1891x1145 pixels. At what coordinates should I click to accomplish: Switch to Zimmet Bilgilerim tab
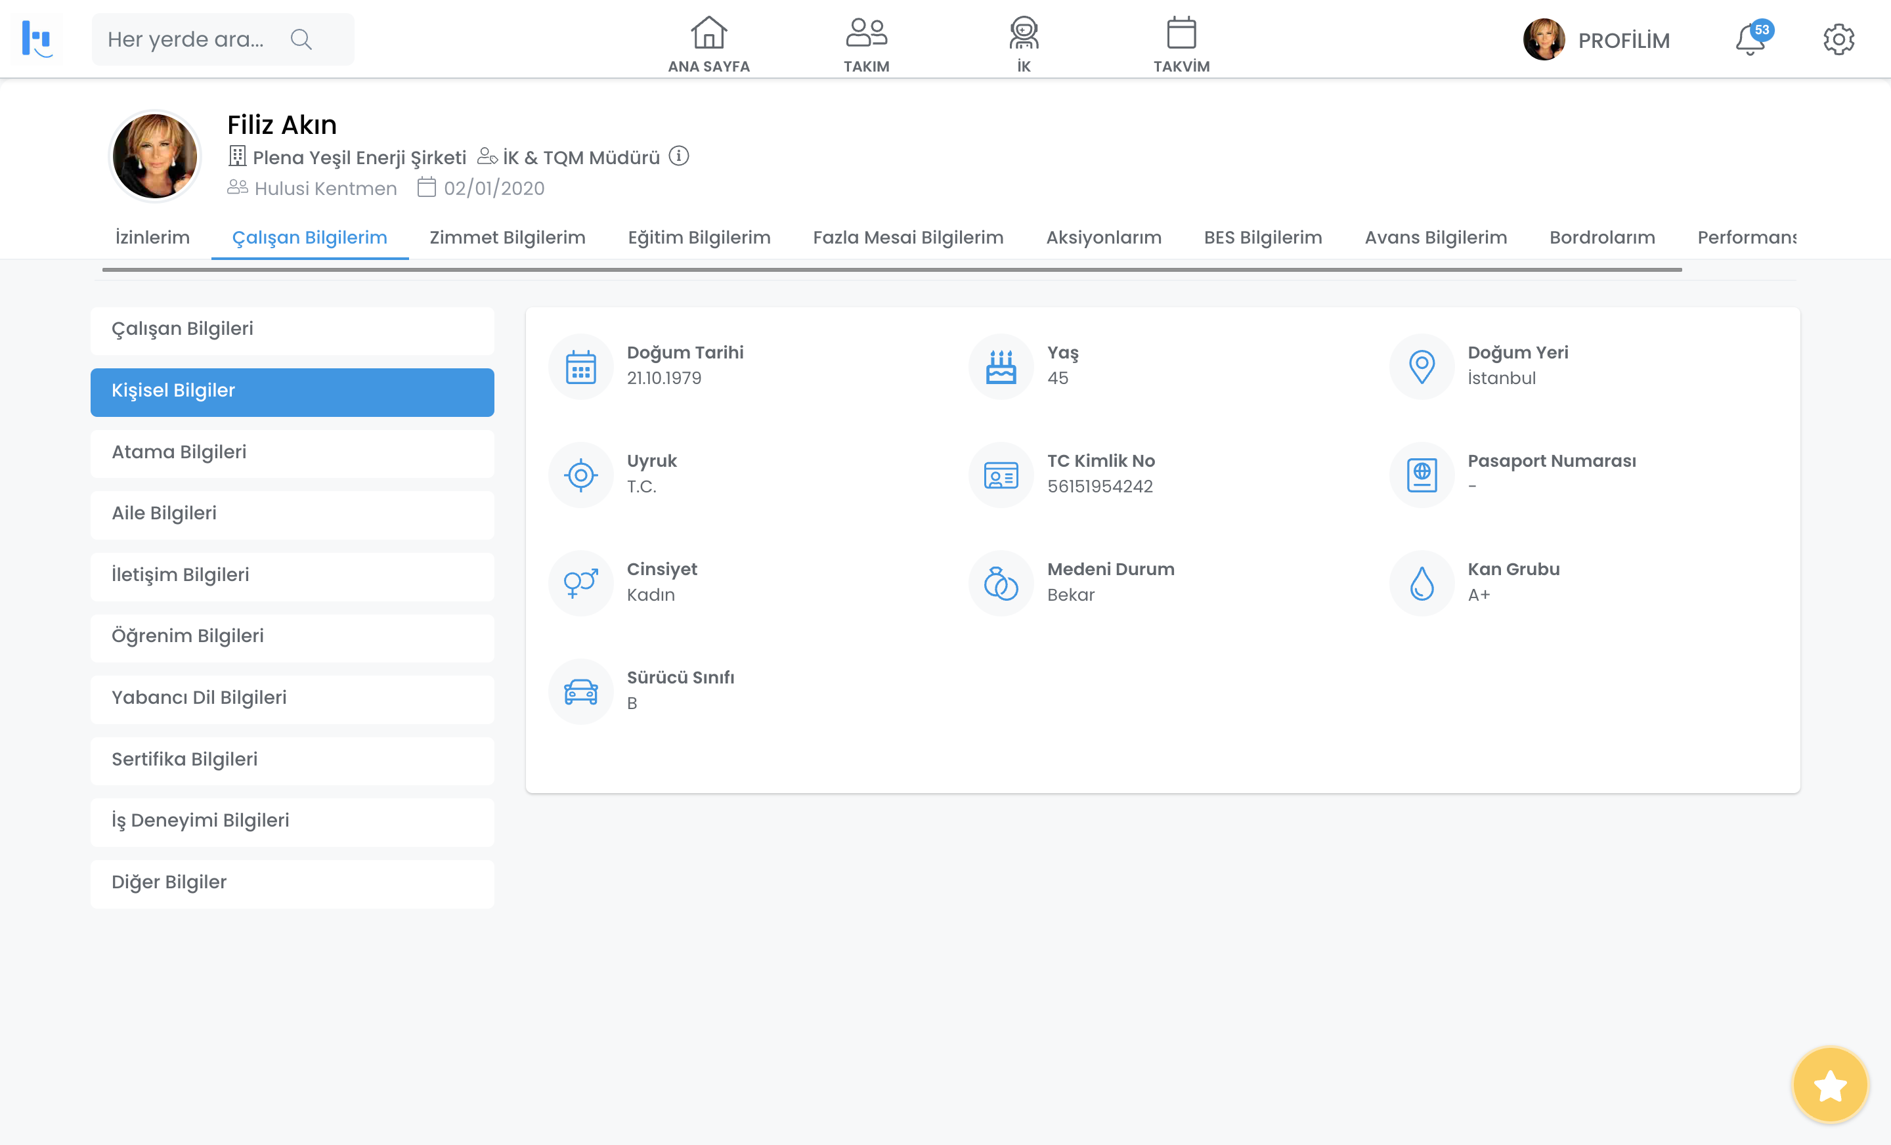(508, 238)
